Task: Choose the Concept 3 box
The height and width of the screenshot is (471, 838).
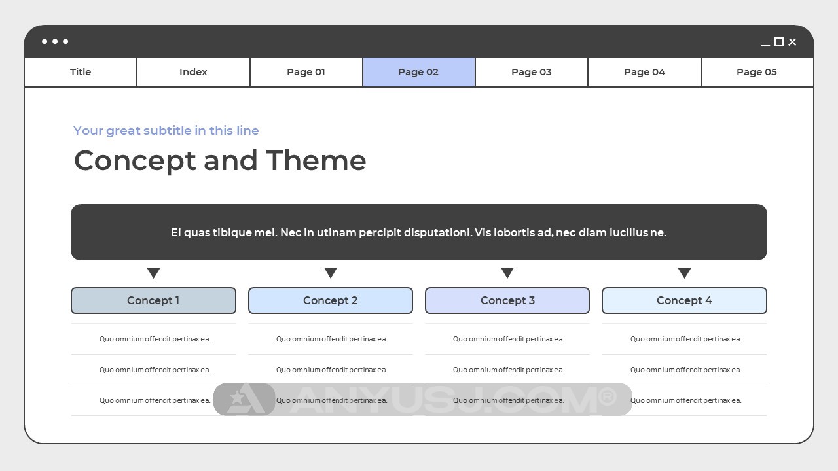Action: pos(507,300)
